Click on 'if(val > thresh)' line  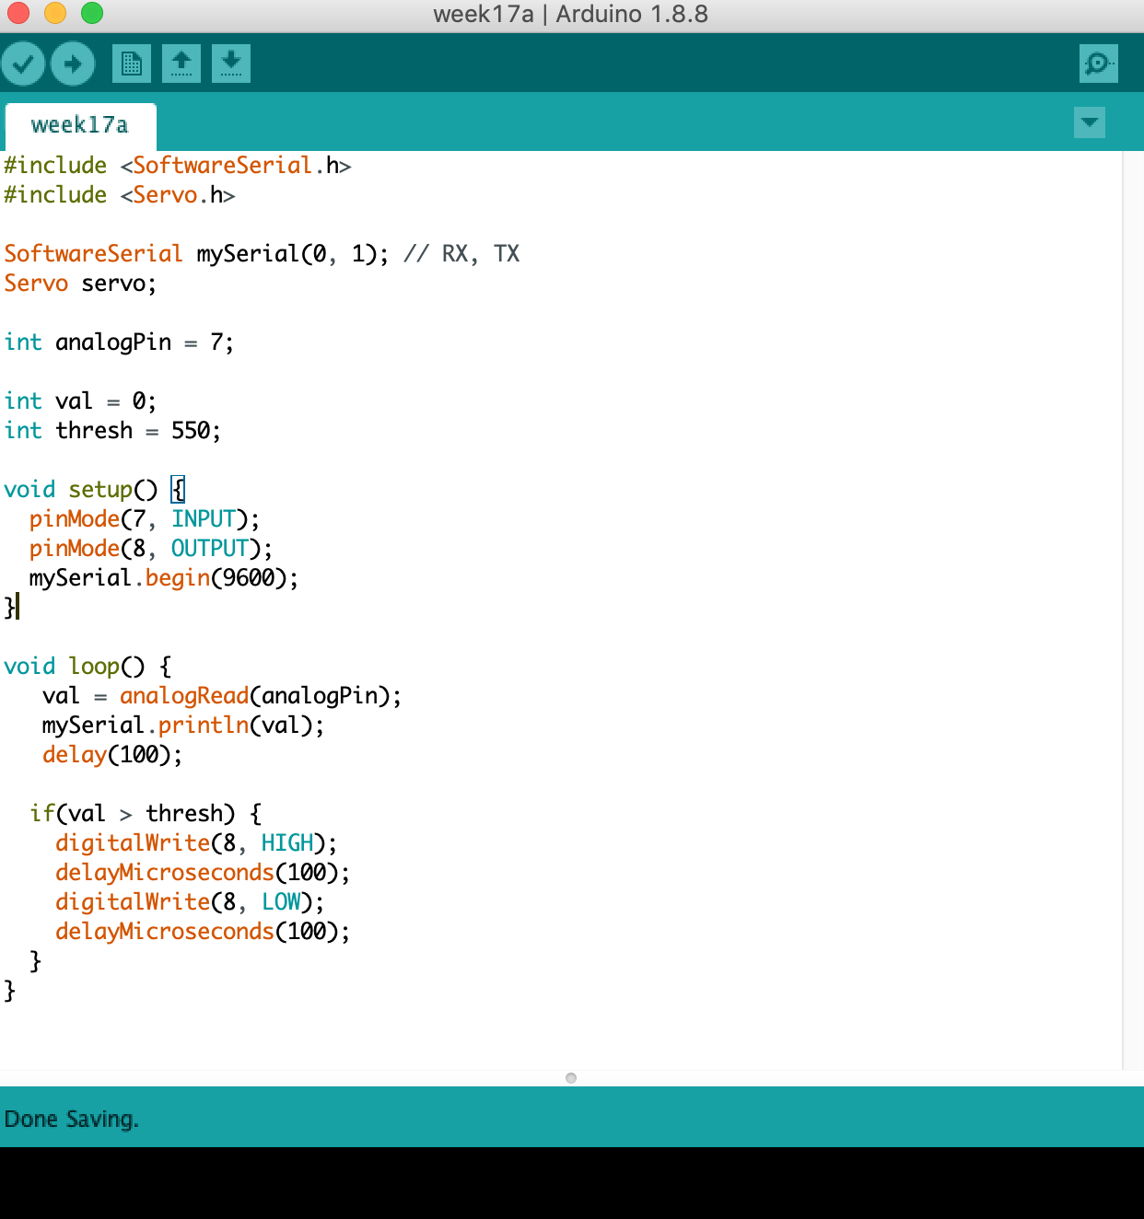pyautogui.click(x=146, y=814)
